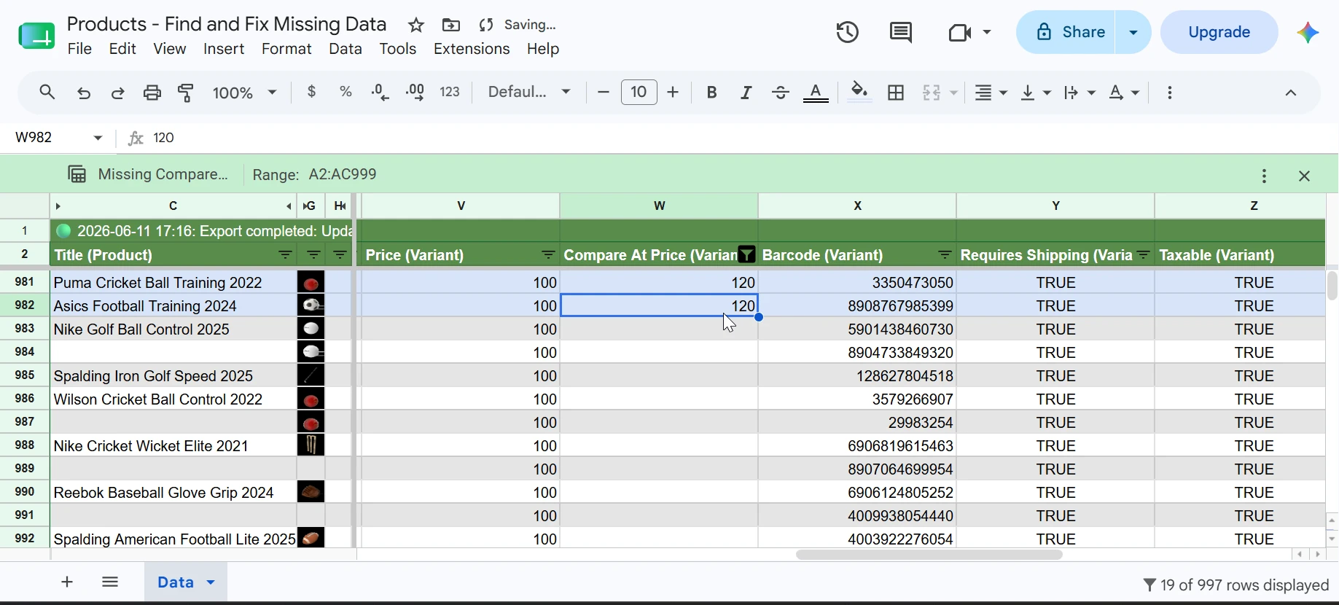Viewport: 1339px width, 605px height.
Task: Toggle the Requires Shipping column filter
Action: (1144, 255)
